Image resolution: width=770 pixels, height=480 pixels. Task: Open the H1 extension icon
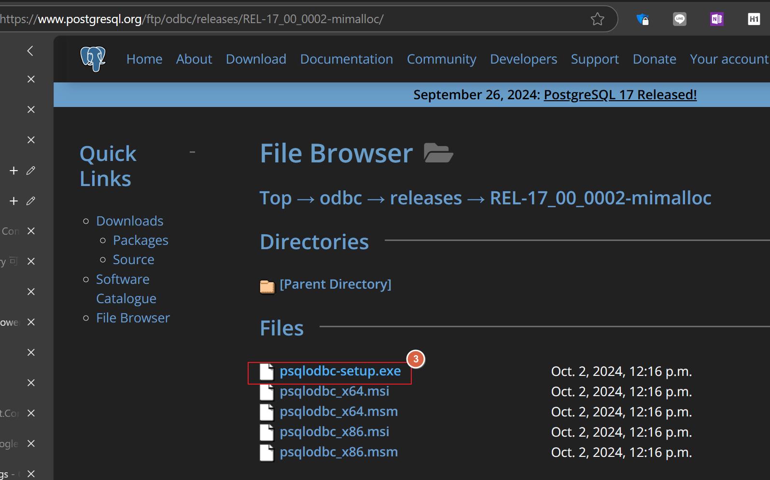tap(754, 19)
